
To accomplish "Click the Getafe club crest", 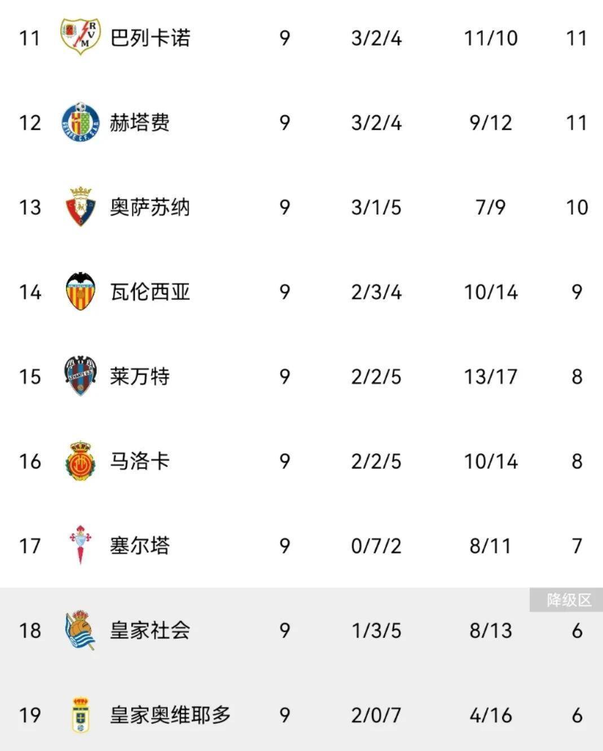I will (81, 122).
